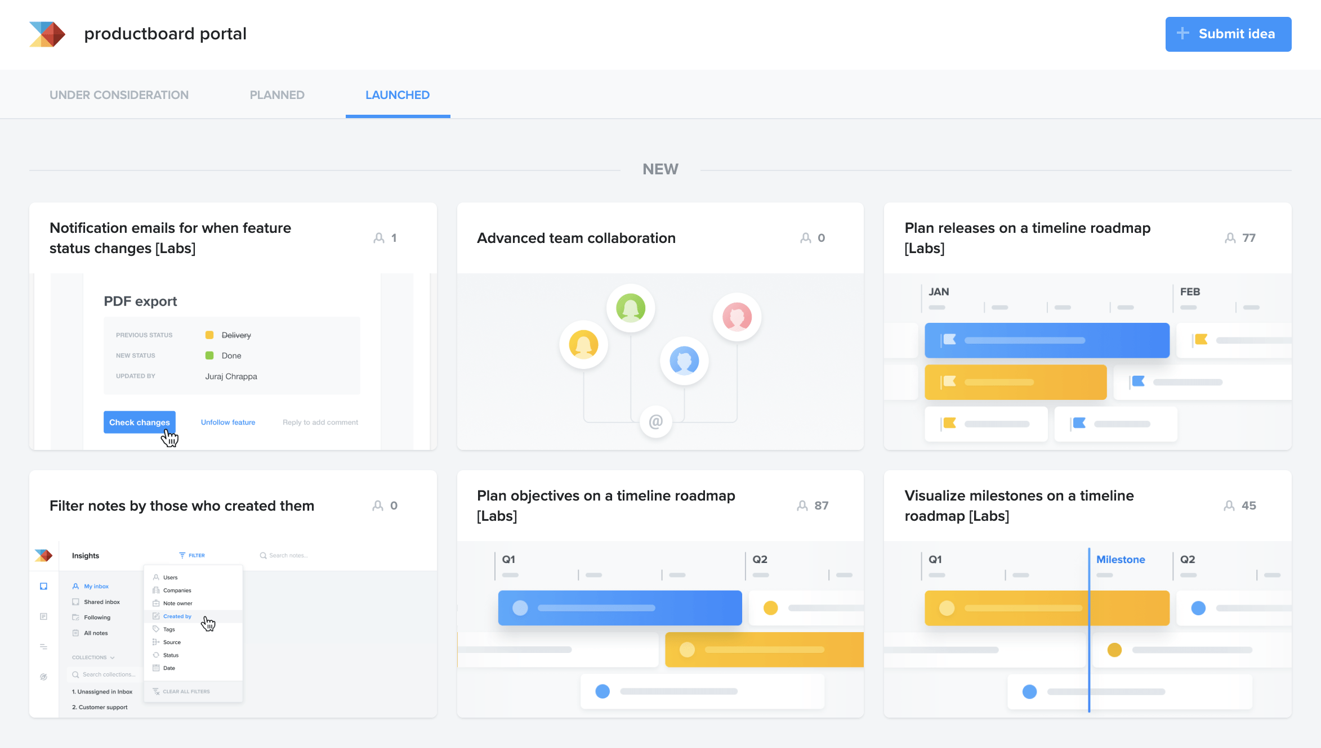Click the productboard logo in the header

point(46,34)
